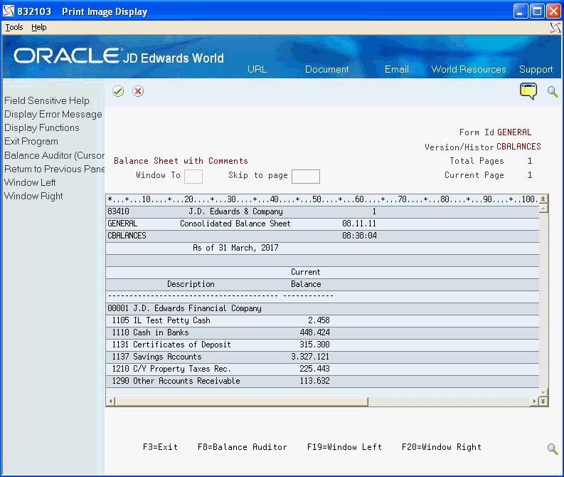Minimize the Print Image Display window
564x477 pixels.
[x=520, y=11]
